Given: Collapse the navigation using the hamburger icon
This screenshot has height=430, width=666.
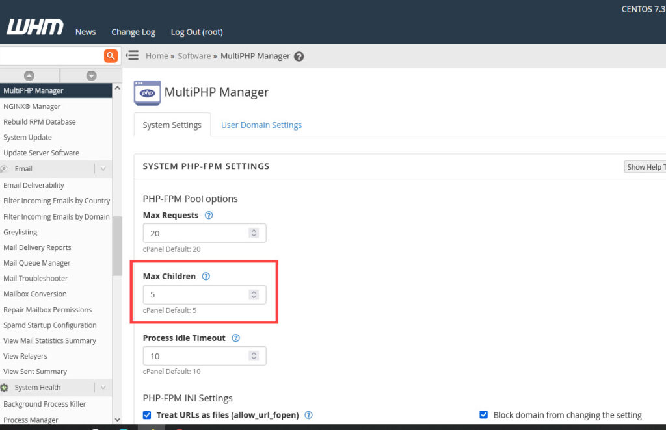Looking at the screenshot, I should tap(132, 55).
